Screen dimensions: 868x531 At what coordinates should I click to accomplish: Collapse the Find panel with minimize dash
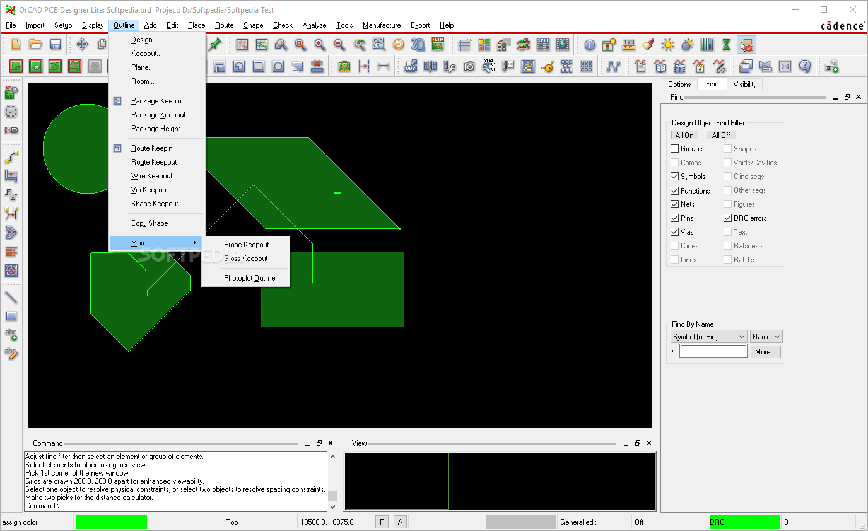click(x=835, y=97)
